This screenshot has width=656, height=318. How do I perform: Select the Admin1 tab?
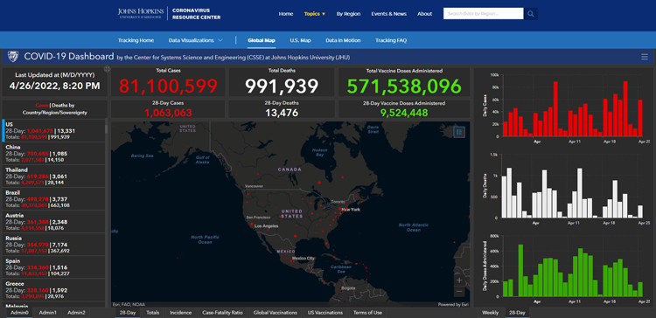[48, 313]
